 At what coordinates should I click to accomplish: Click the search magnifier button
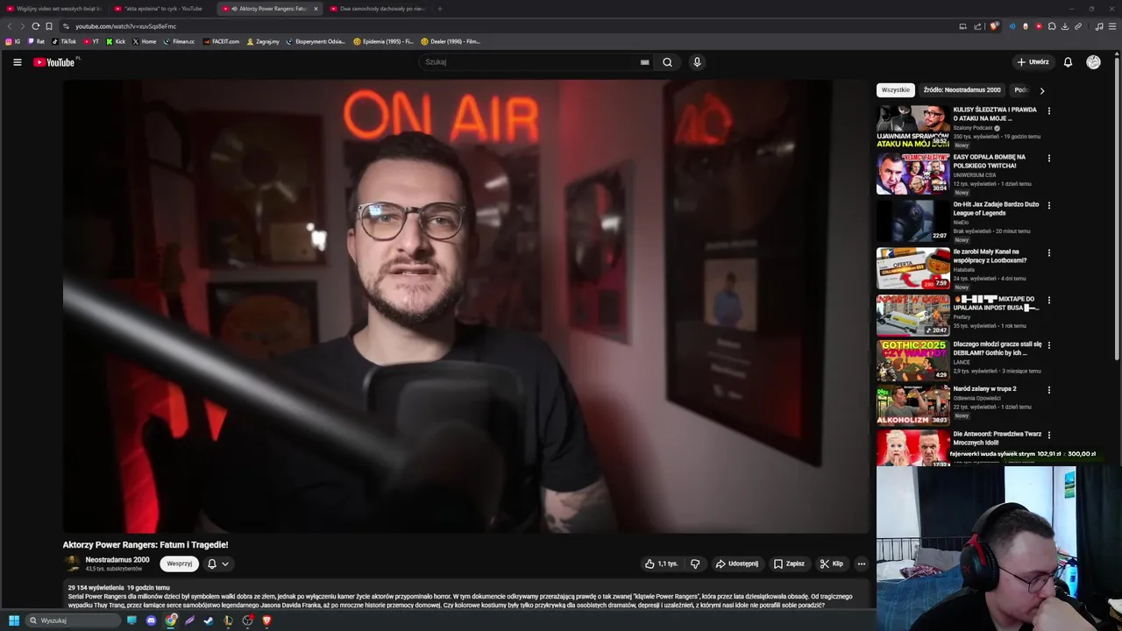click(x=667, y=62)
